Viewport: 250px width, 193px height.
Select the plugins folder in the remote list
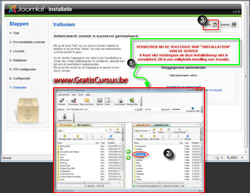[x=138, y=171]
